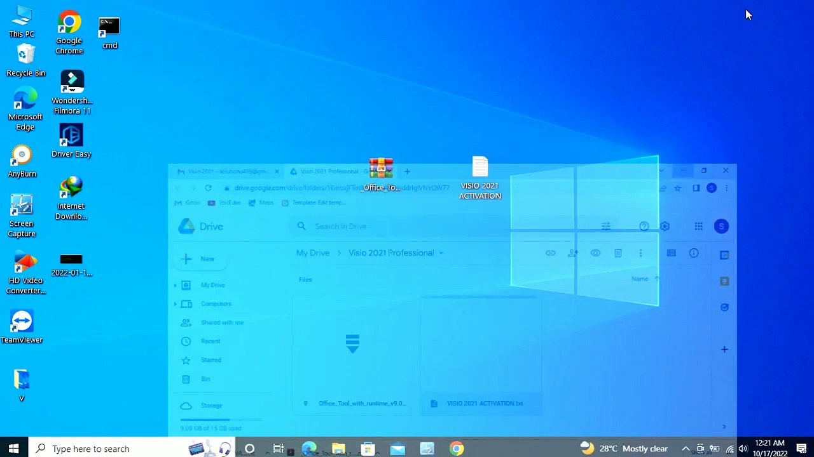Open the weather widget showing 28°C
Screen dimensions: 814x457
pos(624,449)
